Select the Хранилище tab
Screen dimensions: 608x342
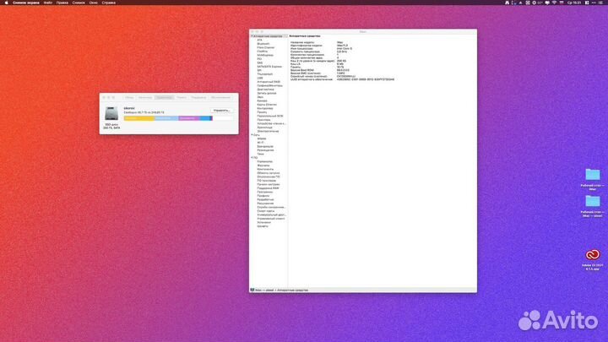(x=164, y=98)
